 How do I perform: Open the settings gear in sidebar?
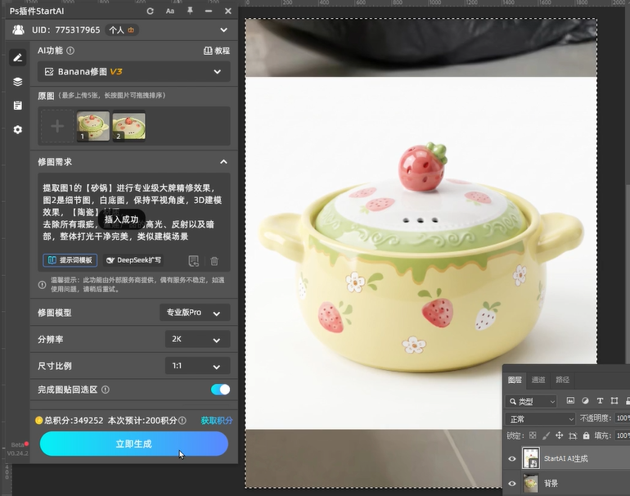pos(18,129)
